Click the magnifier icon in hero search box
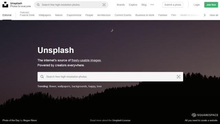The height and width of the screenshot is (124, 220). tap(42, 77)
